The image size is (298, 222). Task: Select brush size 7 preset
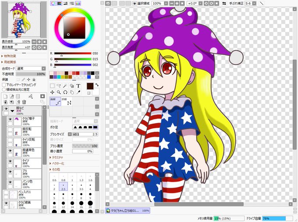72,196
